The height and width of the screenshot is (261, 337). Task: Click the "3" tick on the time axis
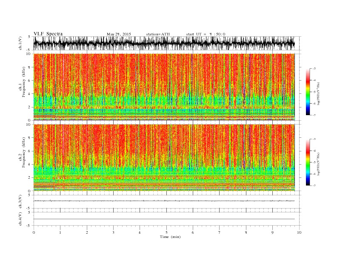pyautogui.click(x=113, y=232)
